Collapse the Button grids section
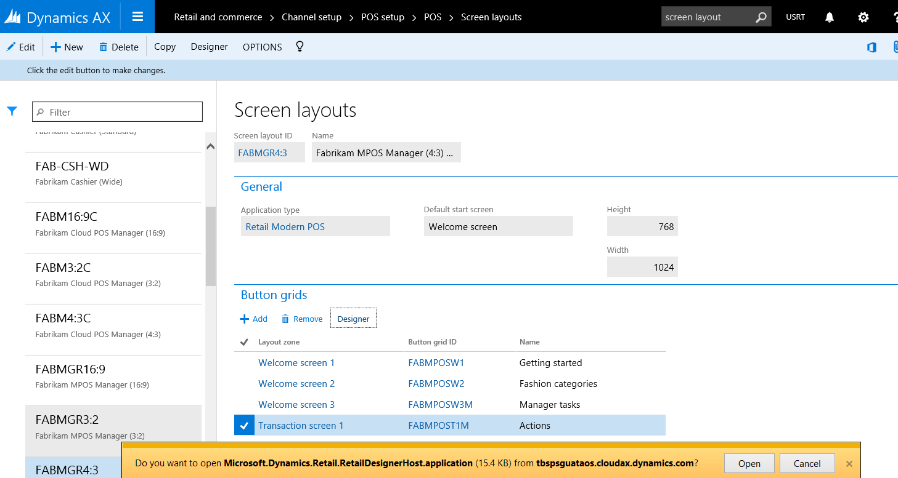The height and width of the screenshot is (478, 898). pyautogui.click(x=274, y=295)
